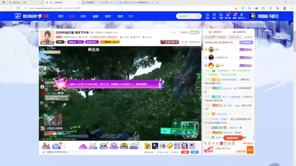Open the purple diamond activity icon
This screenshot has width=296, height=166.
point(114,146)
